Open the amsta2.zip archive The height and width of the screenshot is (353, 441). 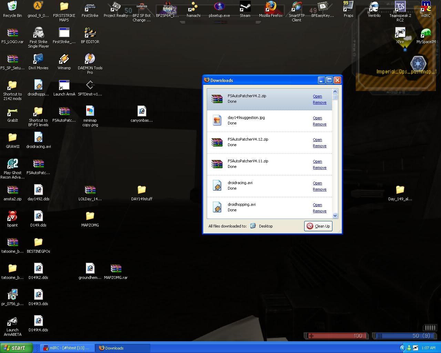[12, 193]
